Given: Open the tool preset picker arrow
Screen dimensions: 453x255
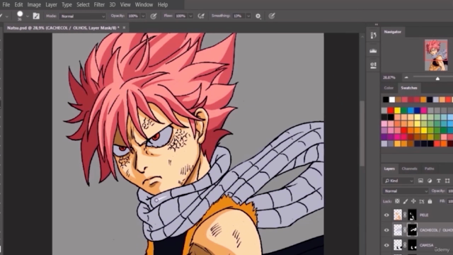Looking at the screenshot, I should (7, 16).
